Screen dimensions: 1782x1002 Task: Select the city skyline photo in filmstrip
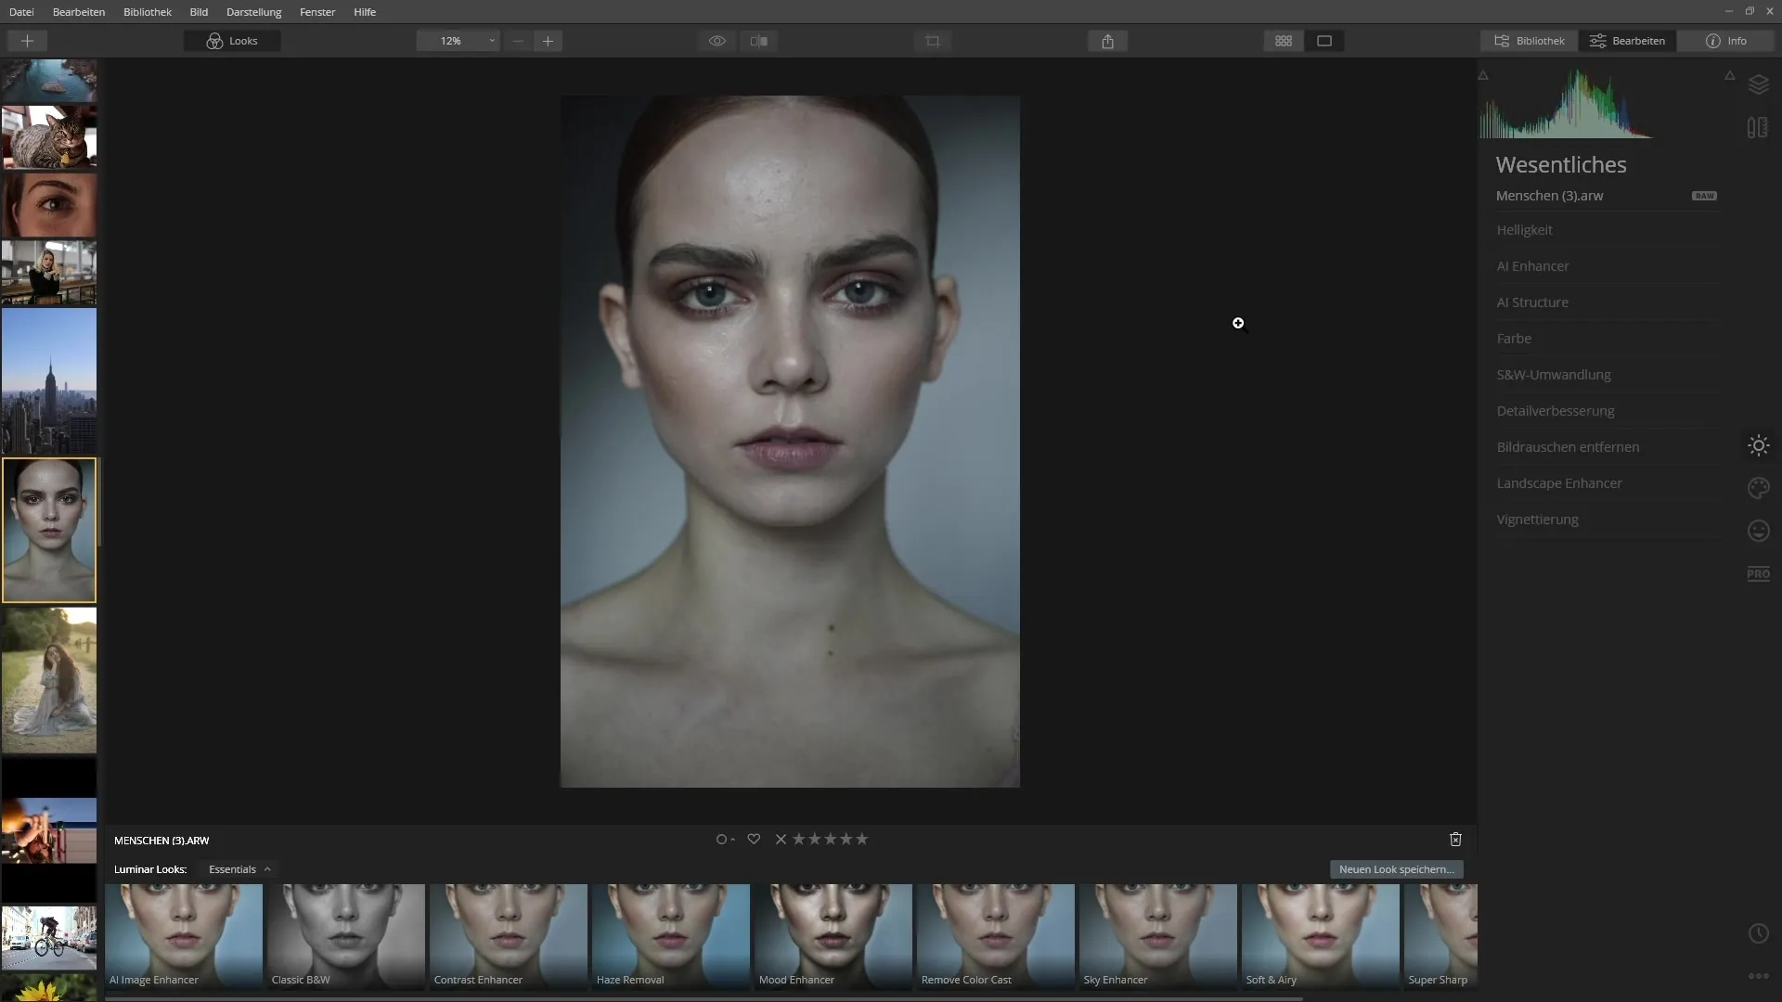[x=49, y=381]
